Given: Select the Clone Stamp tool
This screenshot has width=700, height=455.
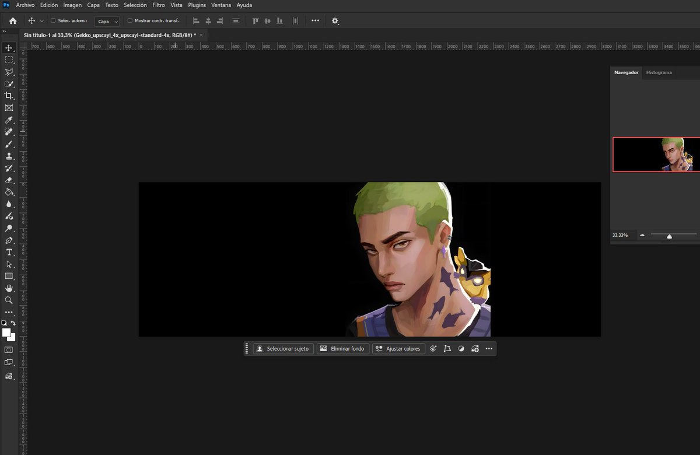Looking at the screenshot, I should 9,156.
